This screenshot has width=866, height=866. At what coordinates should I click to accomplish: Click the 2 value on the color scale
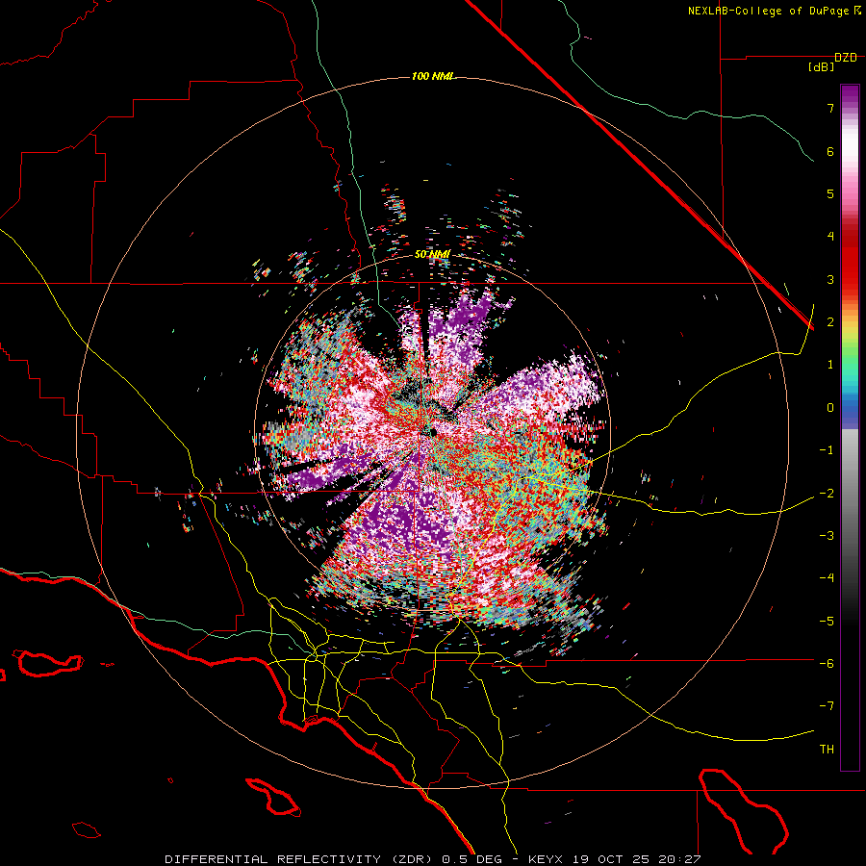pyautogui.click(x=830, y=322)
